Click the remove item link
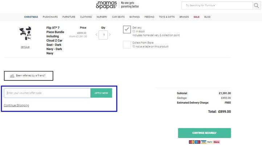Screen dimensions: 262x146 (25, 47)
